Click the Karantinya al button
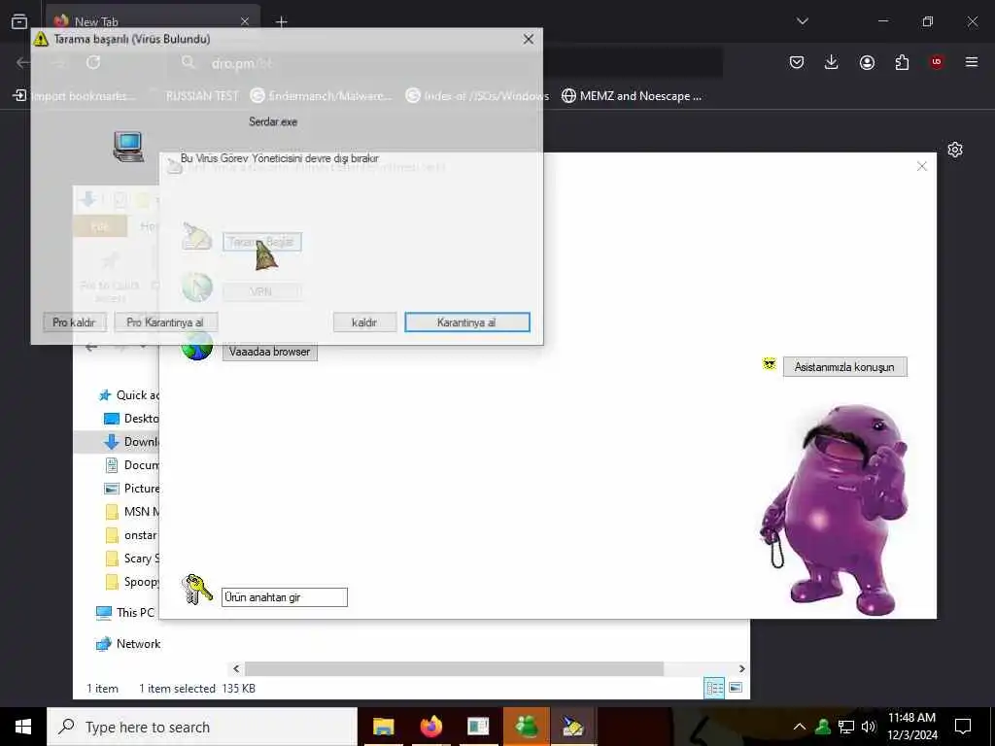 467,322
